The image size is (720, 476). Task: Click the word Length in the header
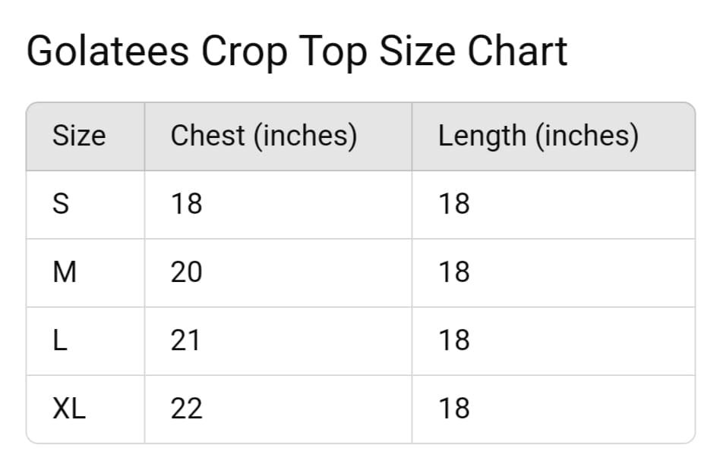pos(482,136)
